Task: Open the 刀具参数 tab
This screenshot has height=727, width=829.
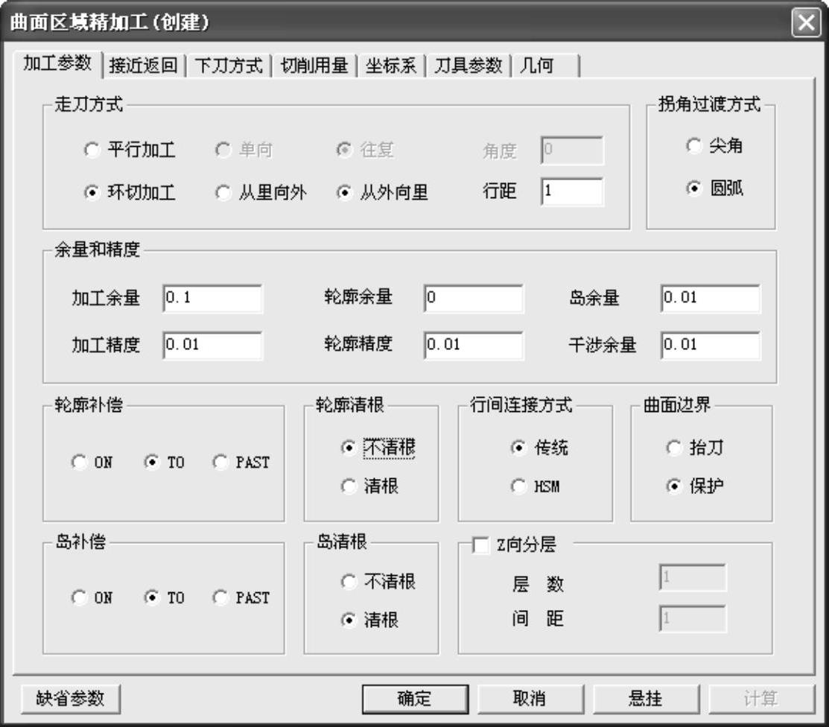Action: point(467,66)
